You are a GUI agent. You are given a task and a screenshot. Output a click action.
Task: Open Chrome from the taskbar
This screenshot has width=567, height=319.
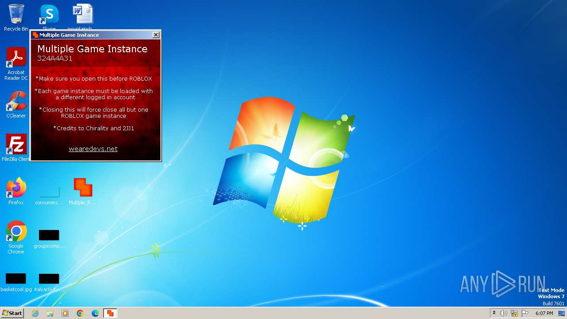pos(80,313)
